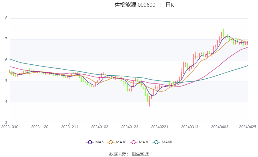
Task: Toggle the MA60 legend series
Action: point(162,142)
